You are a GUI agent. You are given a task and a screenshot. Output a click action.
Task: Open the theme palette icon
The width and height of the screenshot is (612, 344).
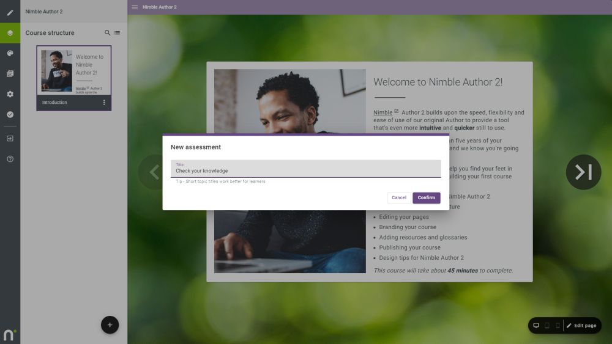10,53
